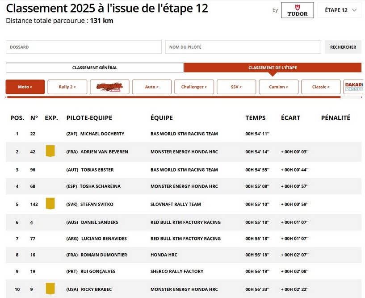Image resolution: width=365 pixels, height=298 pixels.
Task: Click Docherty's time 00H 54' 11''
Action: click(257, 134)
